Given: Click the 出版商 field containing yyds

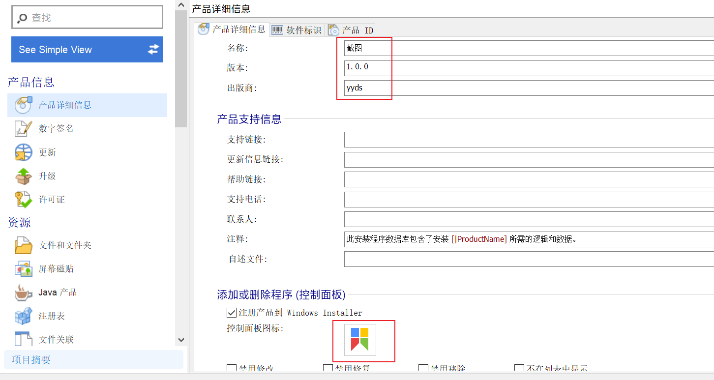Looking at the screenshot, I should tap(529, 88).
